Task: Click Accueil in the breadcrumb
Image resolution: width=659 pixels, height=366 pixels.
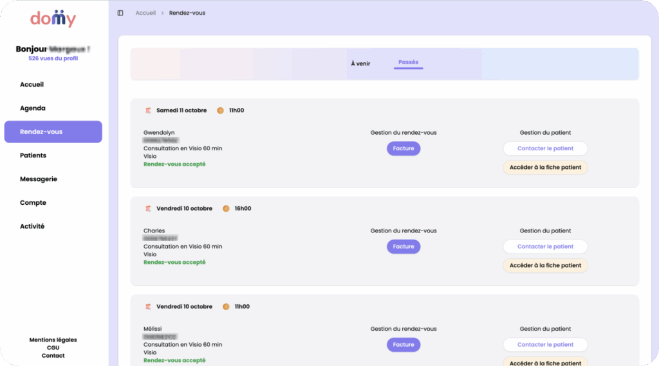Action: click(145, 13)
